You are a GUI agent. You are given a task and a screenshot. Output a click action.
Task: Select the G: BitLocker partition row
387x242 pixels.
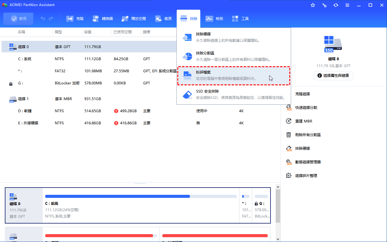(89, 83)
